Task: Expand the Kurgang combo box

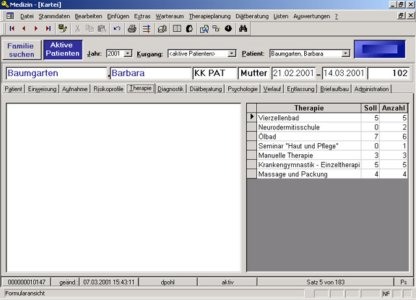Action: pos(231,53)
